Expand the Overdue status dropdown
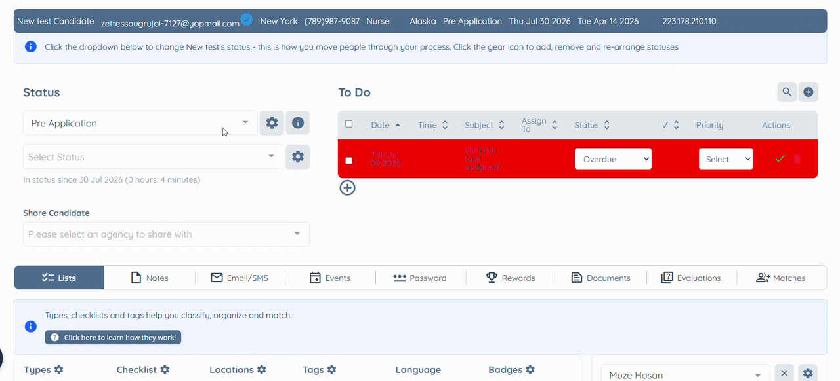Screen dimensions: 840x381 coord(613,159)
